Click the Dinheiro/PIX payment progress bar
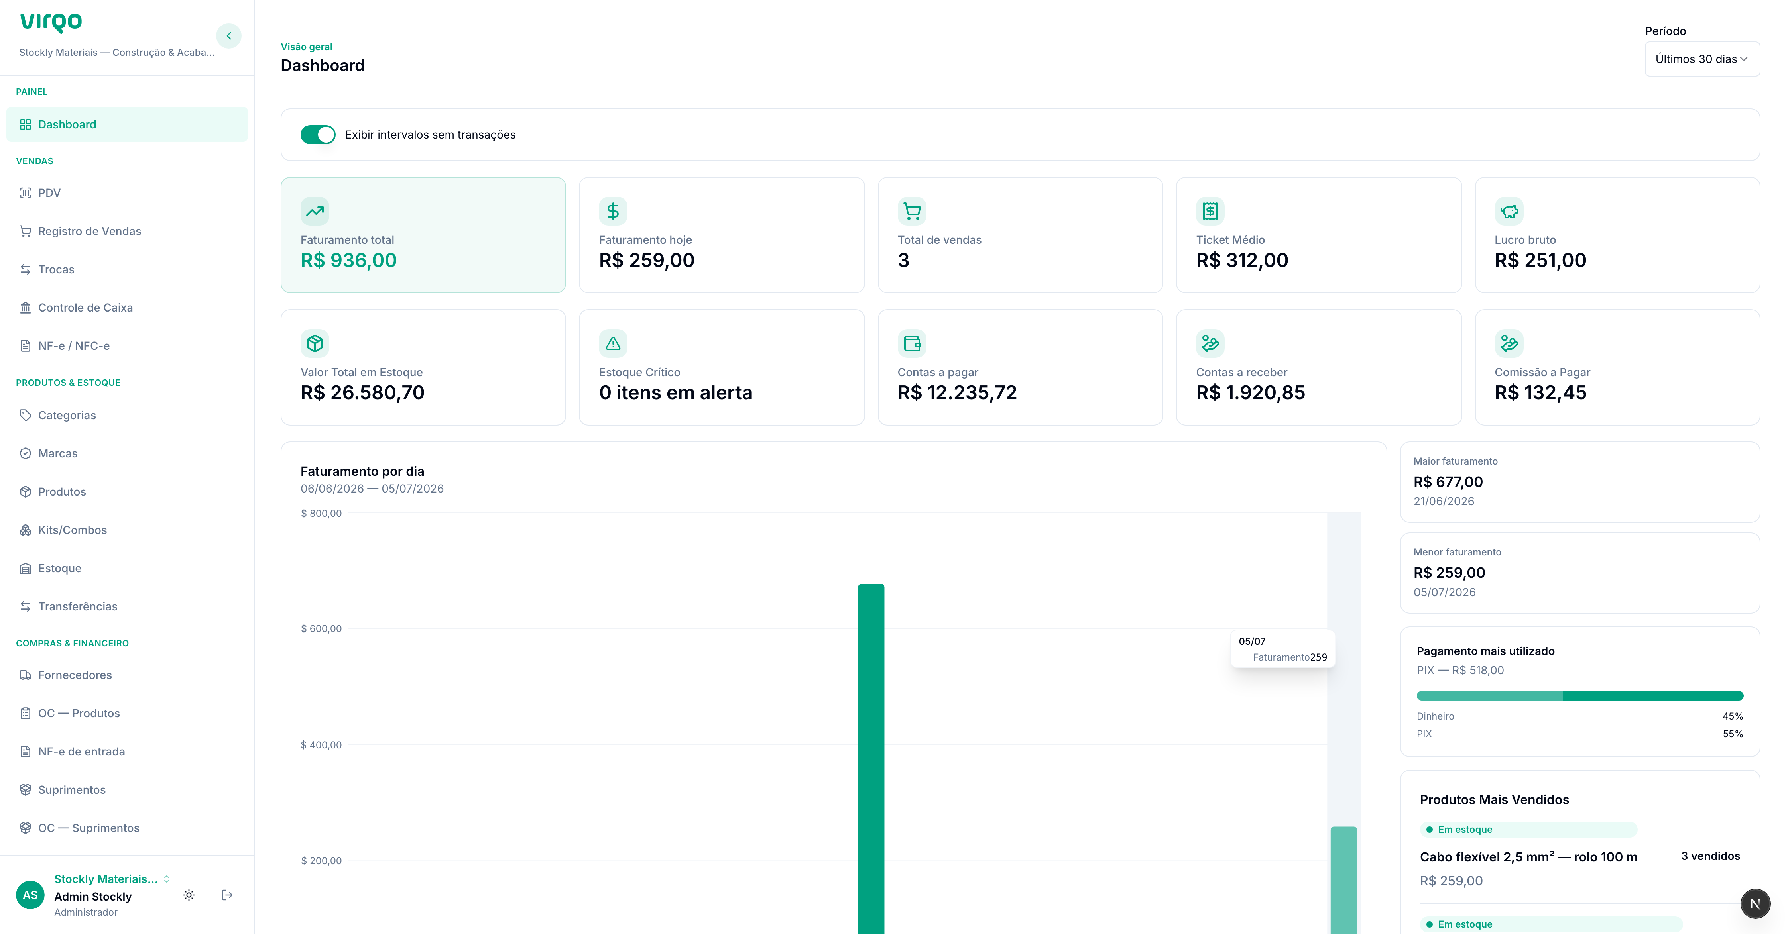 coord(1579,696)
